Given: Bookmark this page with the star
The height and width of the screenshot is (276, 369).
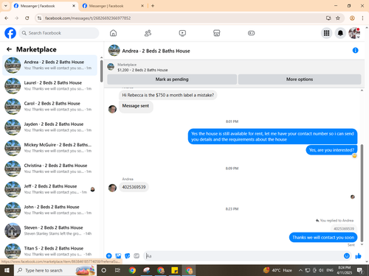Looking at the screenshot, I should pyautogui.click(x=338, y=18).
